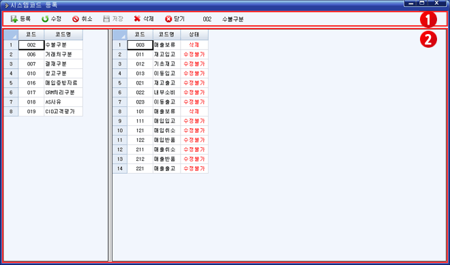Select the 거래처구분 row
This screenshot has height=265, width=450.
tap(63, 54)
